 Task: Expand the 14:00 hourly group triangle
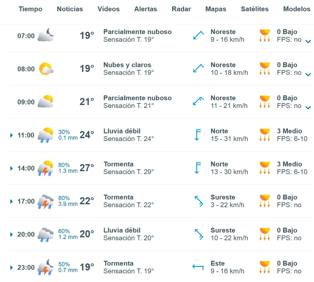[x=11, y=168]
